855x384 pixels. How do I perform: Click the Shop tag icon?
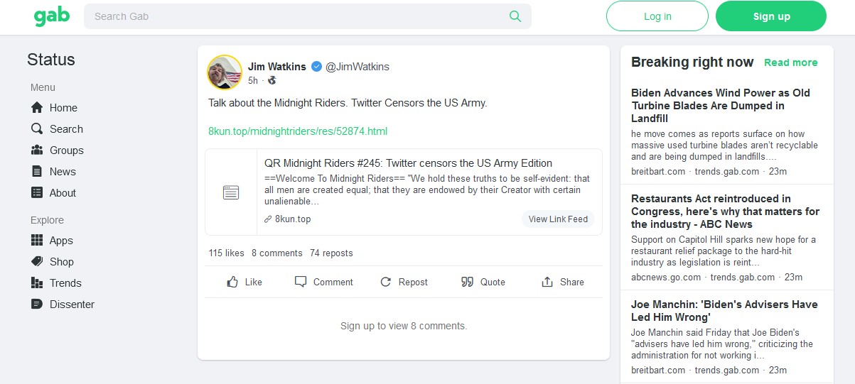click(37, 262)
